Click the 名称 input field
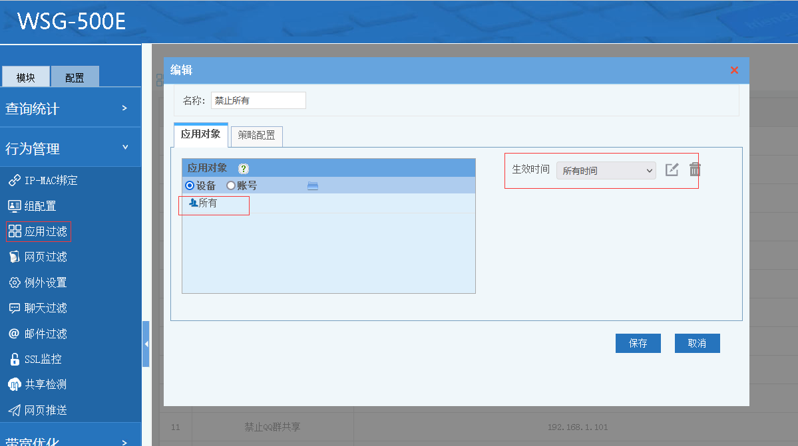 click(x=258, y=100)
